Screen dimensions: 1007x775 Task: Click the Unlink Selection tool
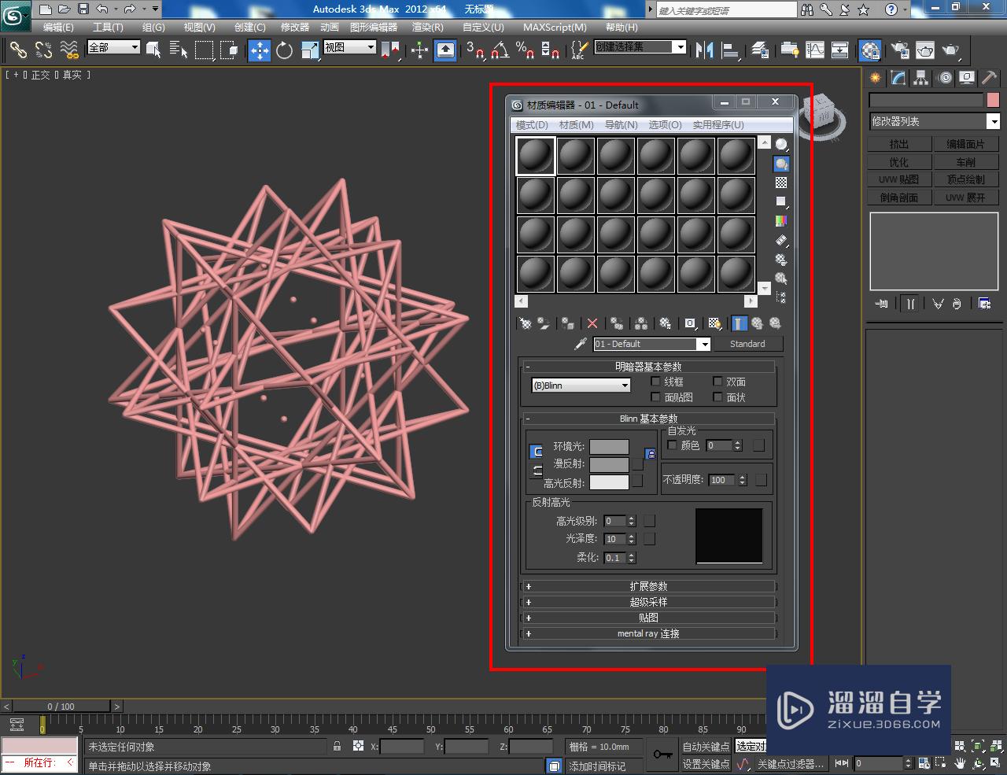(44, 50)
